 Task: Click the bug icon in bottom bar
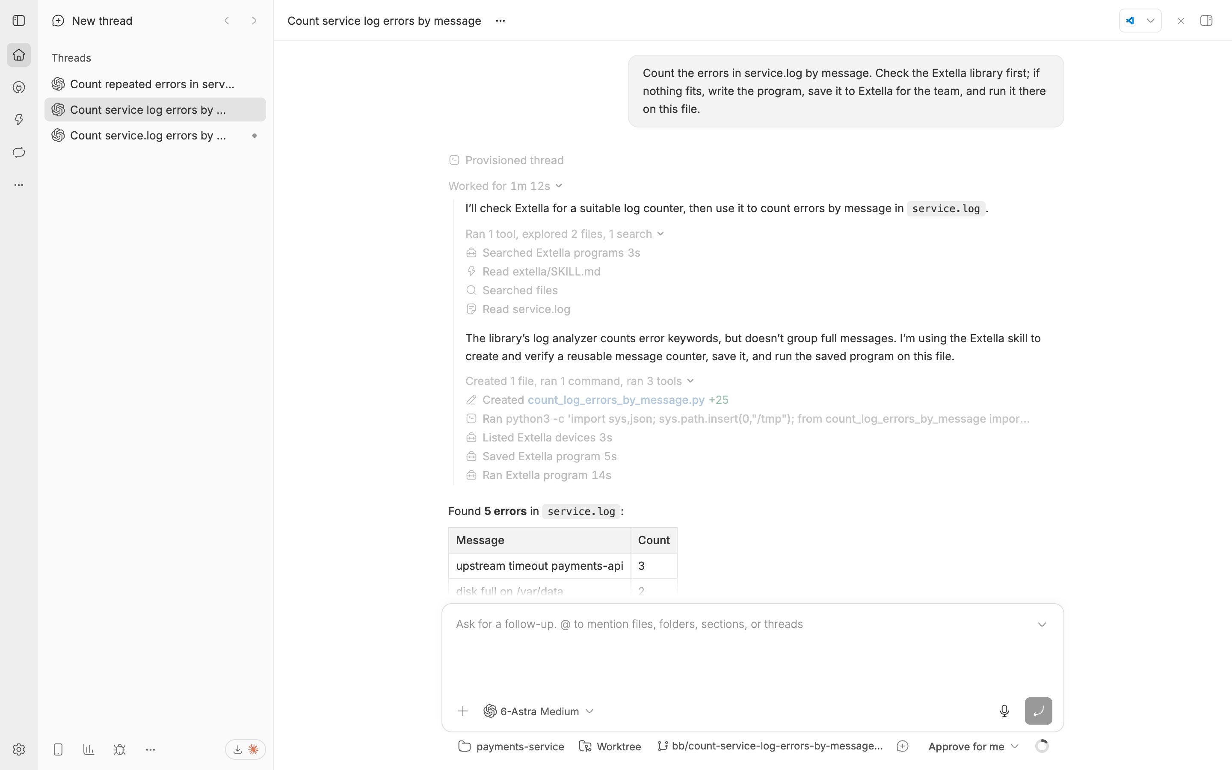(120, 749)
